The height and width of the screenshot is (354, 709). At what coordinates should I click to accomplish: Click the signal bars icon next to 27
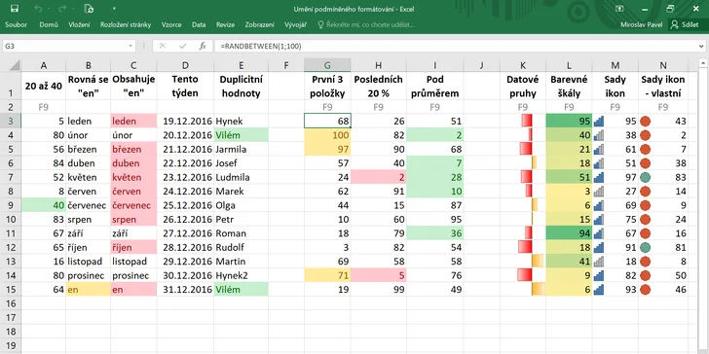[599, 191]
